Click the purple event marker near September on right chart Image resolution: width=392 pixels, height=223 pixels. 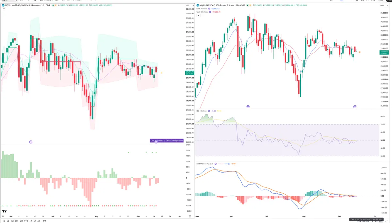(x=355, y=107)
